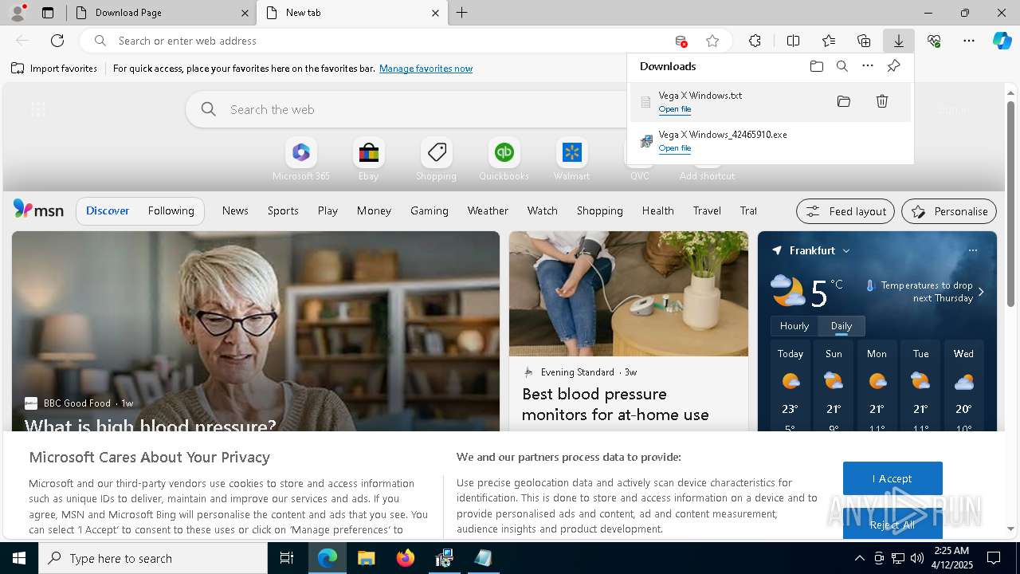Viewport: 1020px width, 574px height.
Task: Search downloads magnifier icon
Action: point(842,66)
